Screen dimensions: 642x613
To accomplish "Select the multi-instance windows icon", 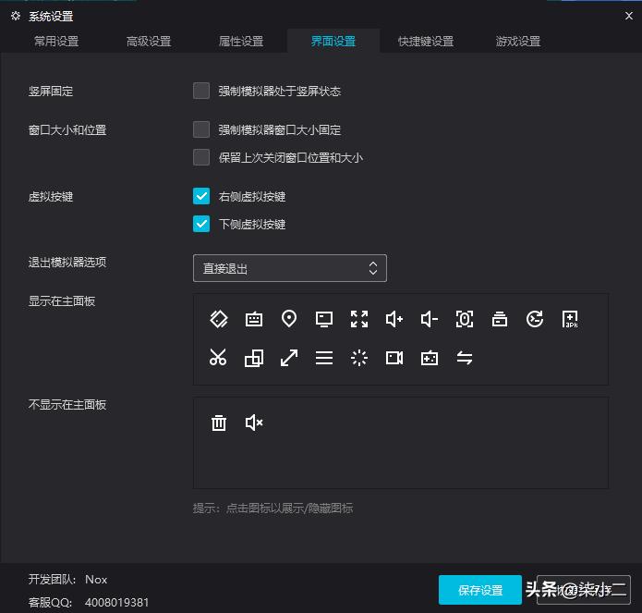I will pyautogui.click(x=254, y=358).
